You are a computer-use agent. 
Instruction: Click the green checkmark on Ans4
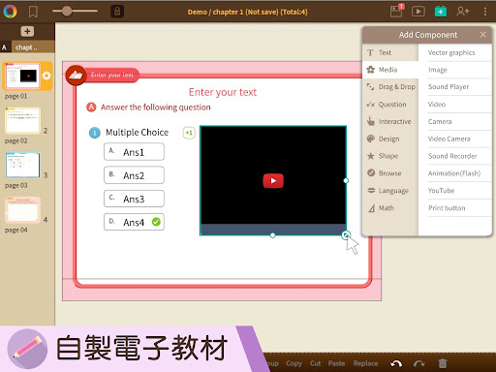click(x=156, y=222)
